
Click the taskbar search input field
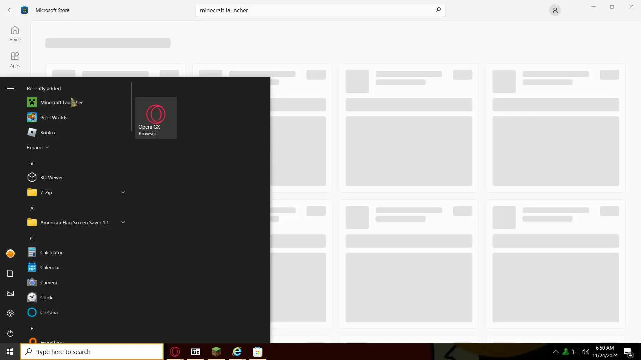pos(97,352)
